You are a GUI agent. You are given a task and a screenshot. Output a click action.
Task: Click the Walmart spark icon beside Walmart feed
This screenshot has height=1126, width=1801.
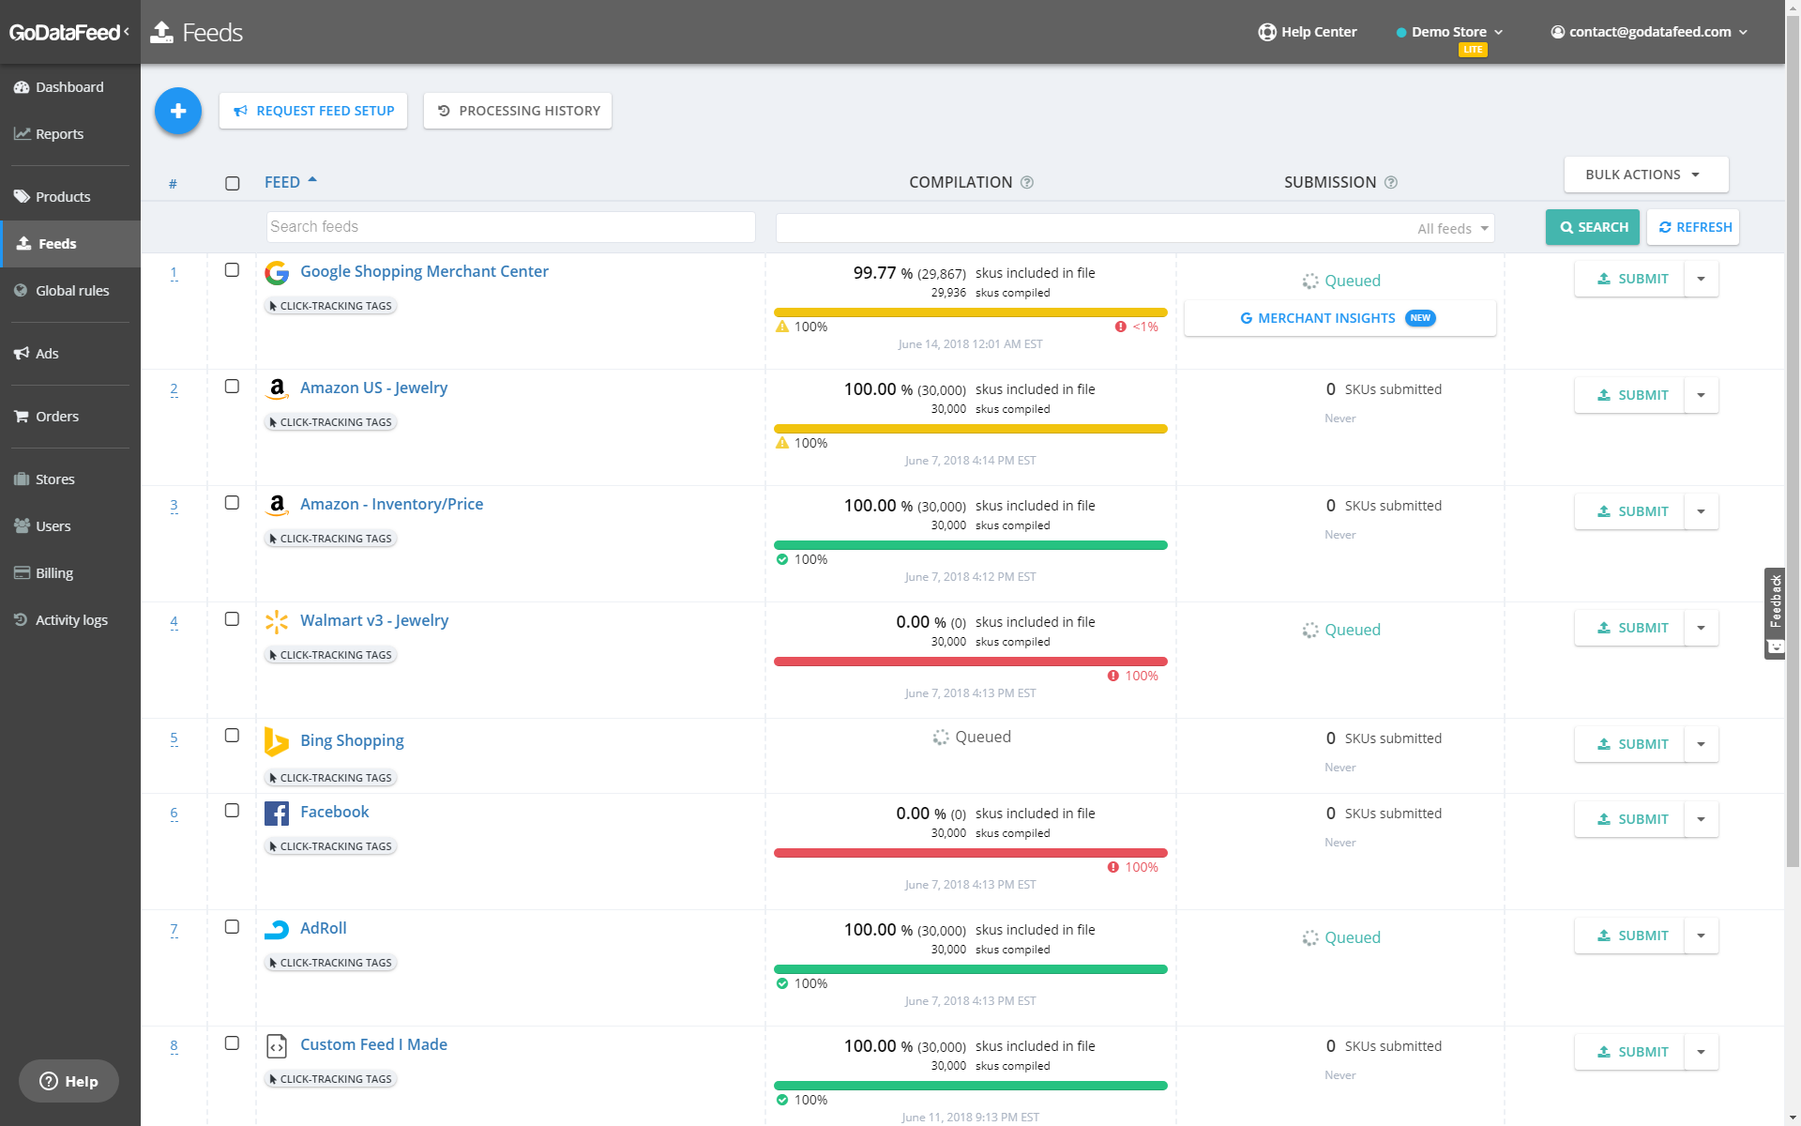pos(277,622)
